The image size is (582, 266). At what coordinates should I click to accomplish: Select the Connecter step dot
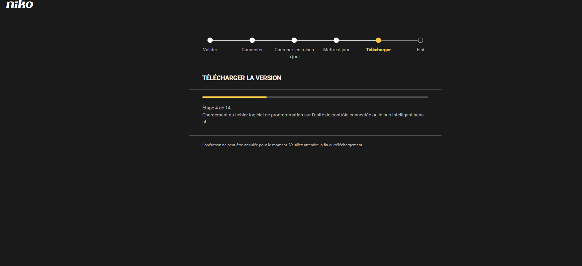(252, 40)
